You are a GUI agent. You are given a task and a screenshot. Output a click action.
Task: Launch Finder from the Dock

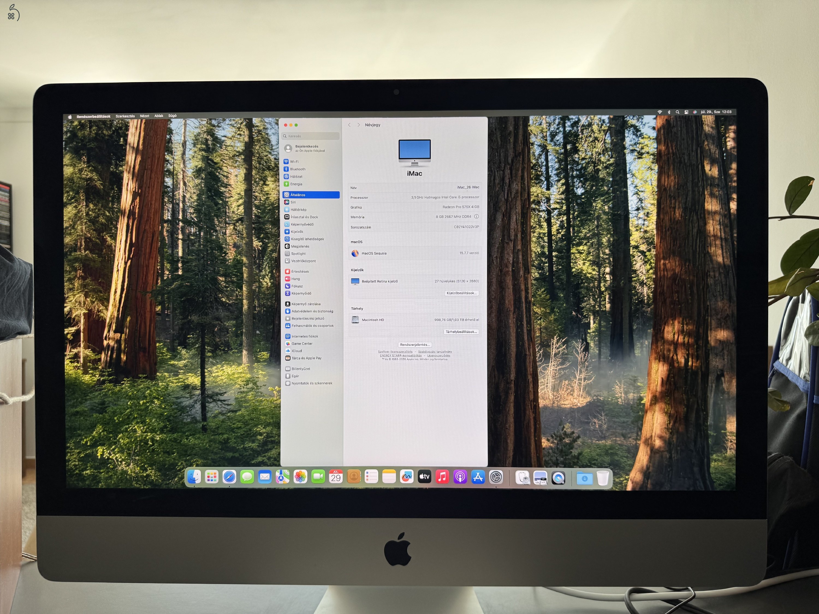click(194, 477)
